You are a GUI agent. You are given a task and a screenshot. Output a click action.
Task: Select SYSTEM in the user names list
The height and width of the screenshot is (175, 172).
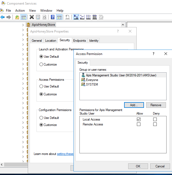[x=92, y=85]
